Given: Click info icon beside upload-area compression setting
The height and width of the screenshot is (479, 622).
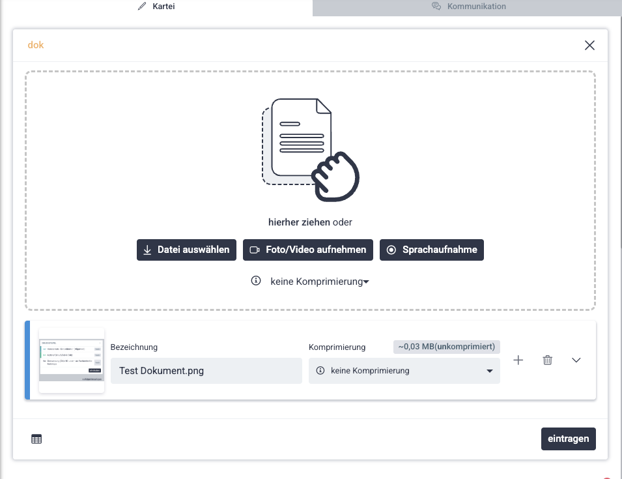Looking at the screenshot, I should tap(256, 282).
